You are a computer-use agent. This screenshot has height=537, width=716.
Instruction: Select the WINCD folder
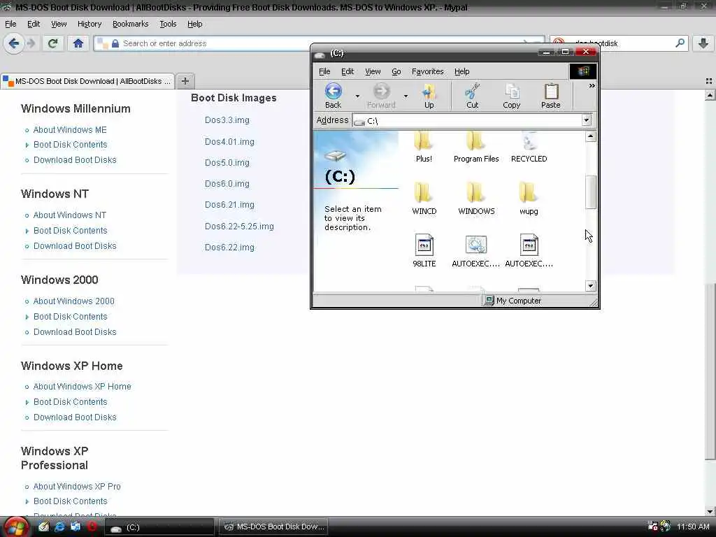(x=424, y=198)
